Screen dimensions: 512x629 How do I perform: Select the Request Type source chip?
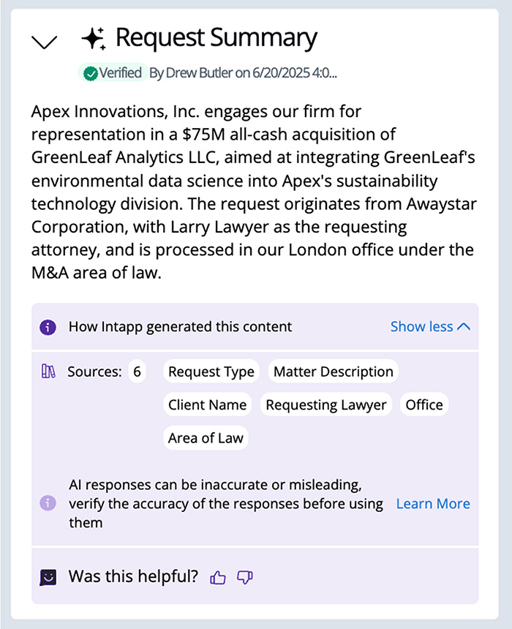click(x=211, y=372)
